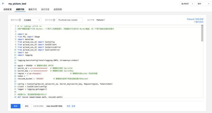Click the 'client = CosS3Client(config)' line
Viewport: 212px width, 113px height.
coord(32,87)
